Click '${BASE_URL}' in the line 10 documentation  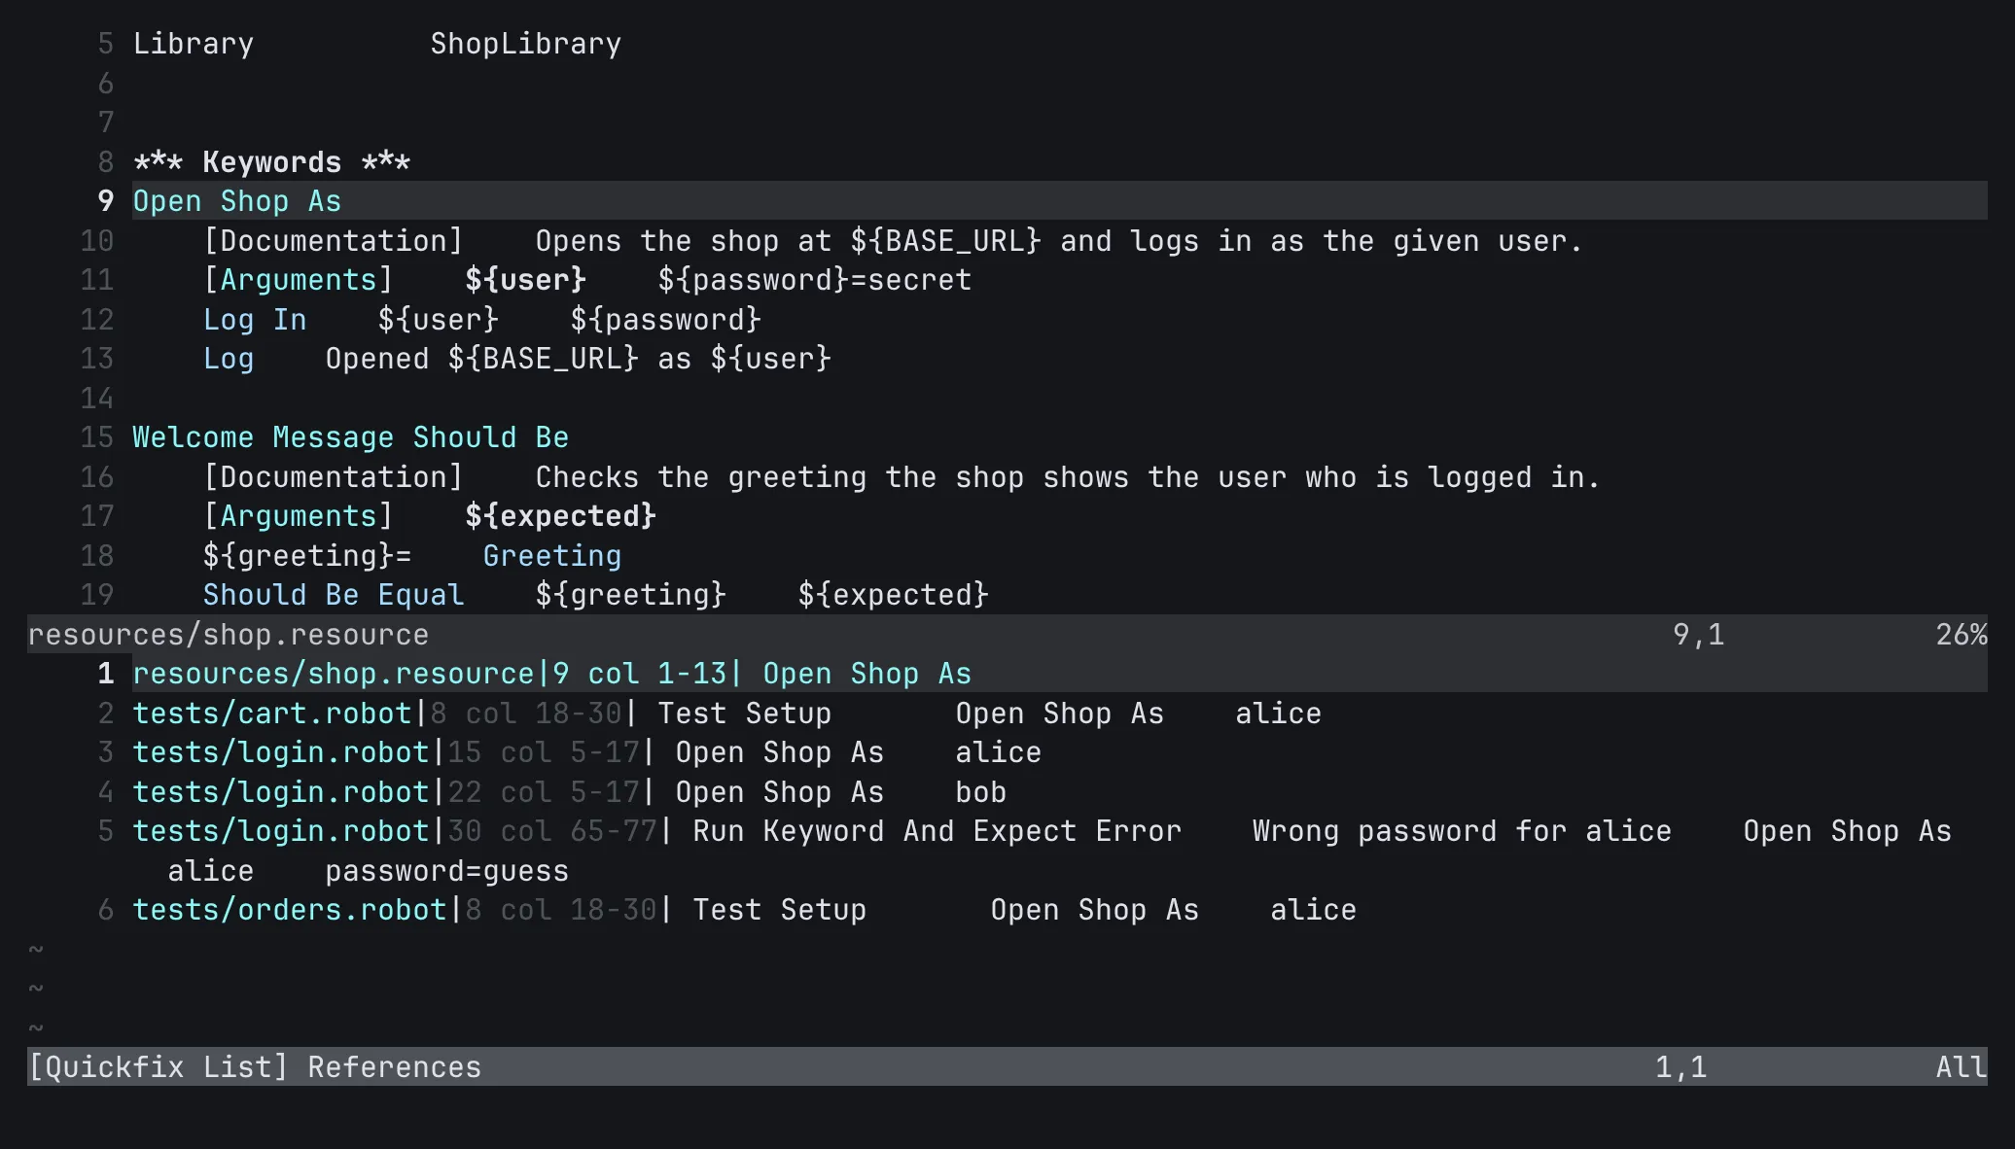click(x=945, y=241)
